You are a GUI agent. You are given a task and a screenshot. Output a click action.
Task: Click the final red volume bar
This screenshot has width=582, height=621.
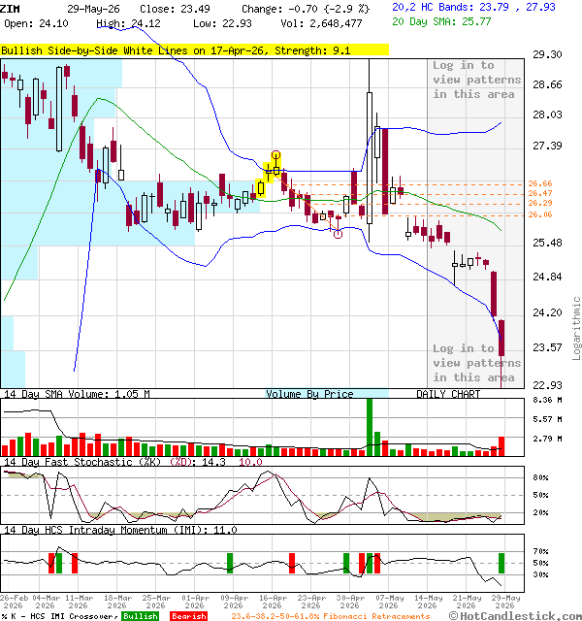[501, 446]
